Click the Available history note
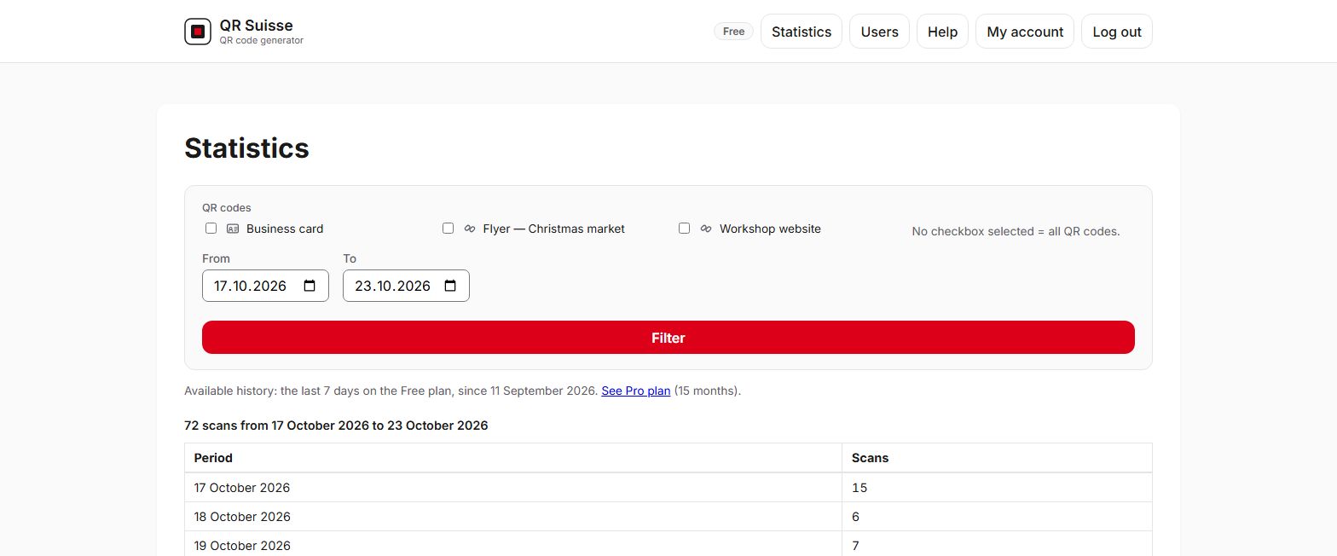The width and height of the screenshot is (1337, 556). 462,391
